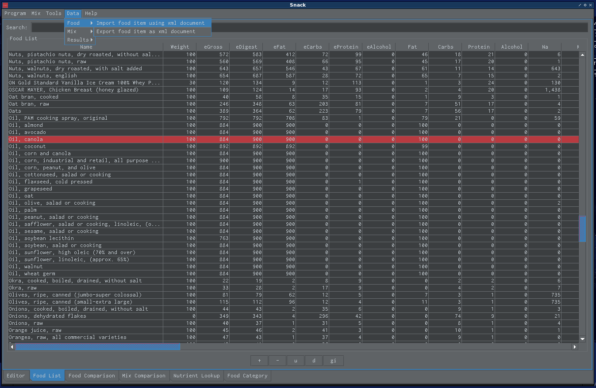Select the row Oil, coconut
The width and height of the screenshot is (596, 388).
294,146
